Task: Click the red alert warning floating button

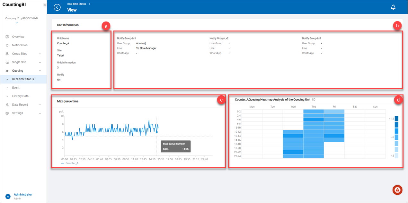Action: [x=397, y=190]
